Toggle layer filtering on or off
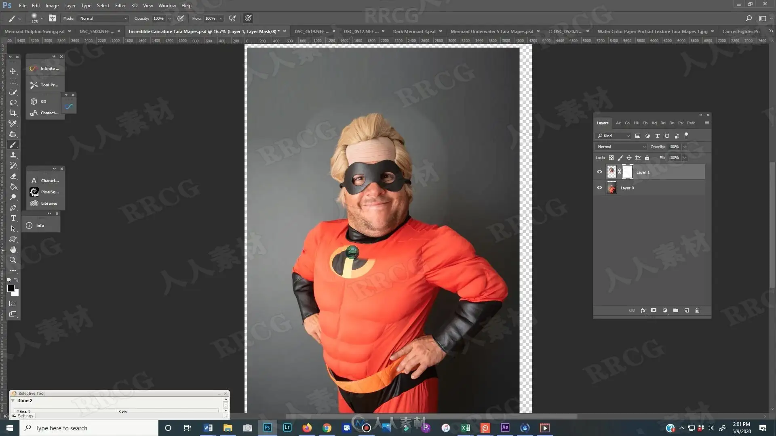 click(x=686, y=135)
